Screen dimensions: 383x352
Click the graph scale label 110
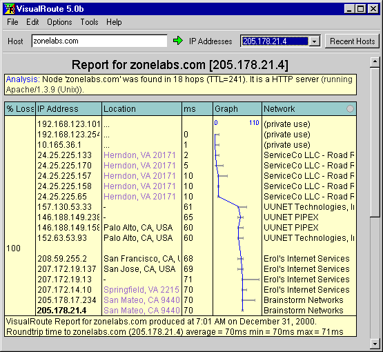(254, 123)
